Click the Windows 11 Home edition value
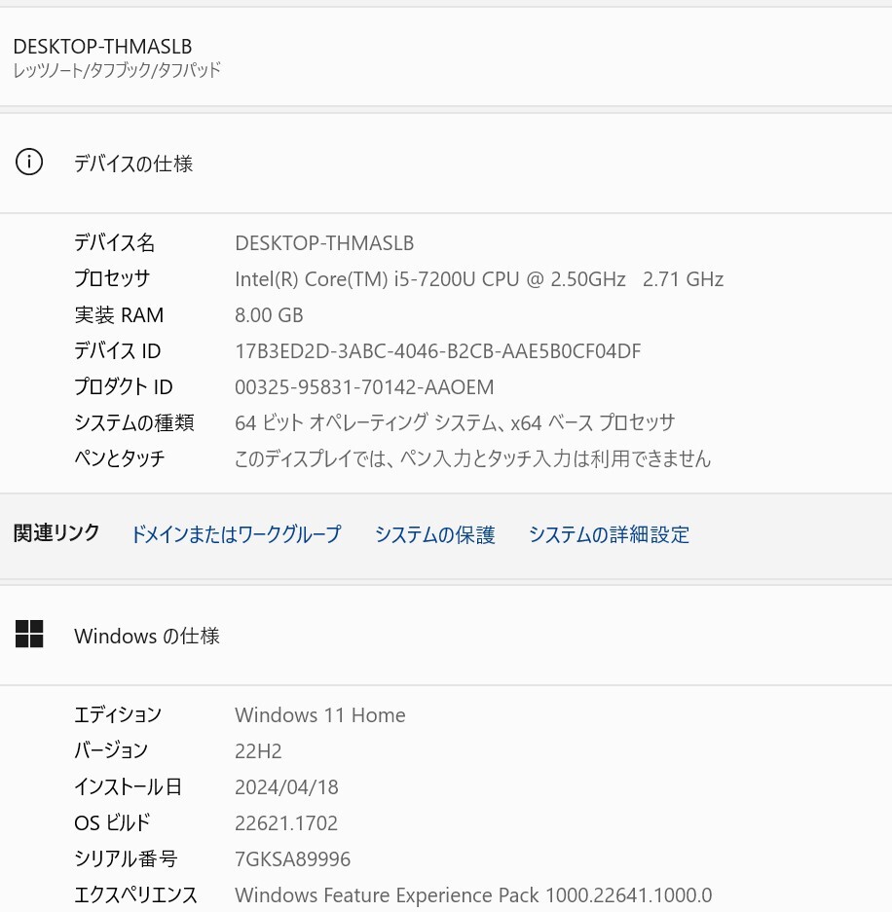 (319, 715)
